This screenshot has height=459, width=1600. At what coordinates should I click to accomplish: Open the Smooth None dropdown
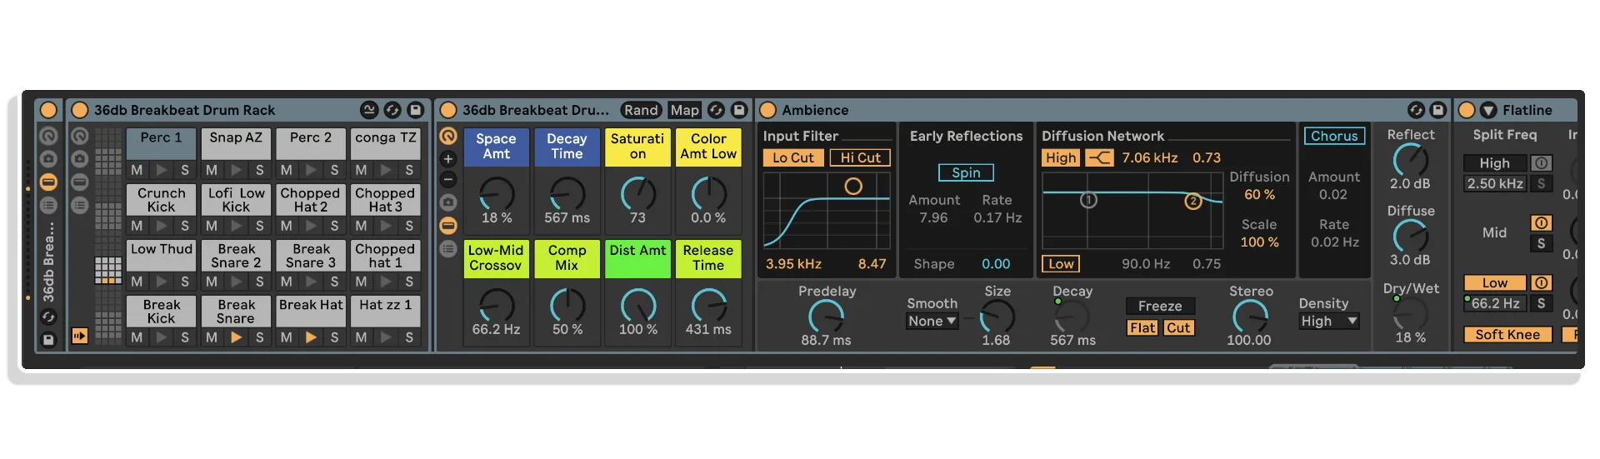pyautogui.click(x=932, y=321)
